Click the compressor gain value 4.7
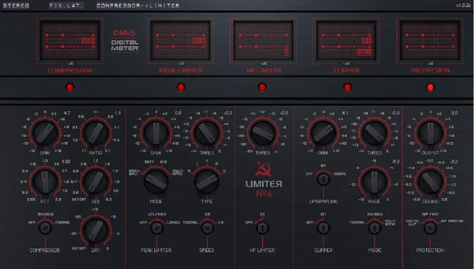This screenshot has height=269, width=474. (67, 113)
